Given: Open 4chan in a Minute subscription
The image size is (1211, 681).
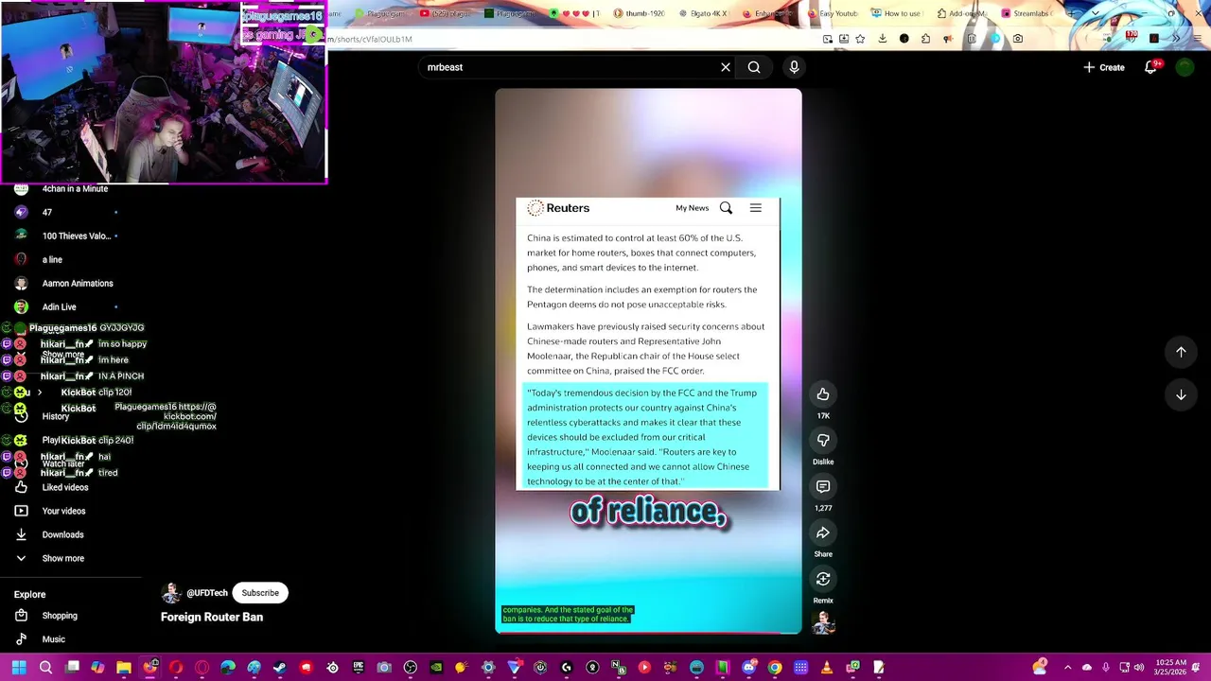Looking at the screenshot, I should tap(75, 188).
